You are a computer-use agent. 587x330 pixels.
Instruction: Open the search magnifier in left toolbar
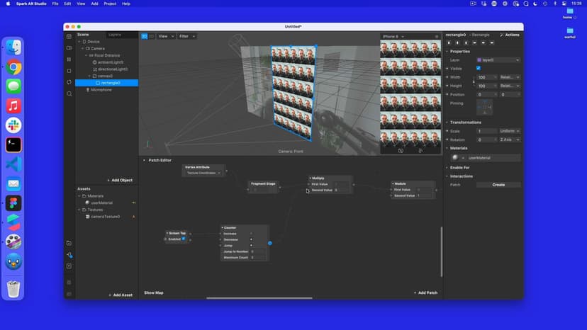[x=69, y=94]
